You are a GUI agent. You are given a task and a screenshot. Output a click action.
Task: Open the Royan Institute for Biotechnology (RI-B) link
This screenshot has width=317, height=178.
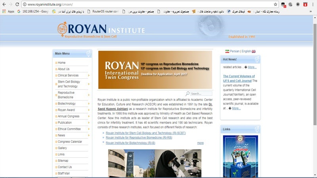point(130,143)
